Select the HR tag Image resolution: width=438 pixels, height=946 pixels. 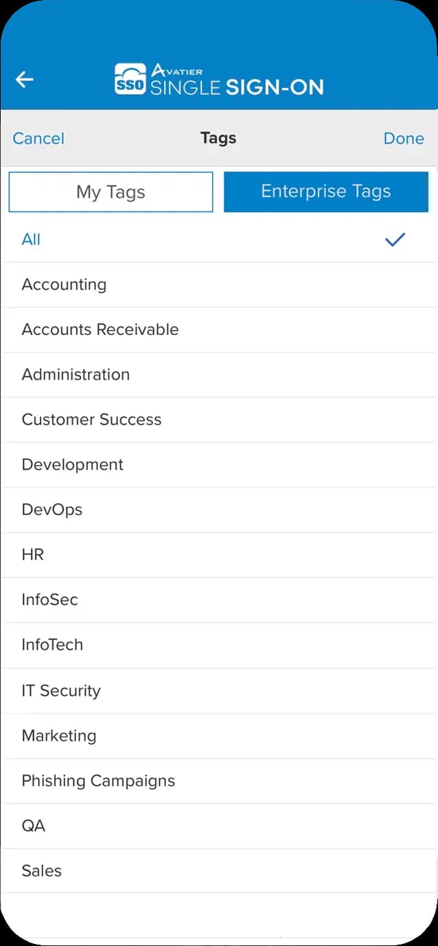(x=33, y=555)
